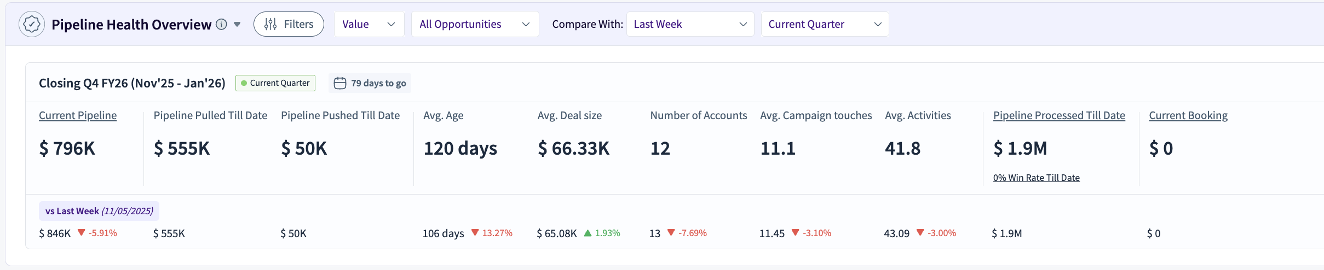Image resolution: width=1324 pixels, height=270 pixels.
Task: Click the red down-arrow by -5.91%
Action: (82, 233)
